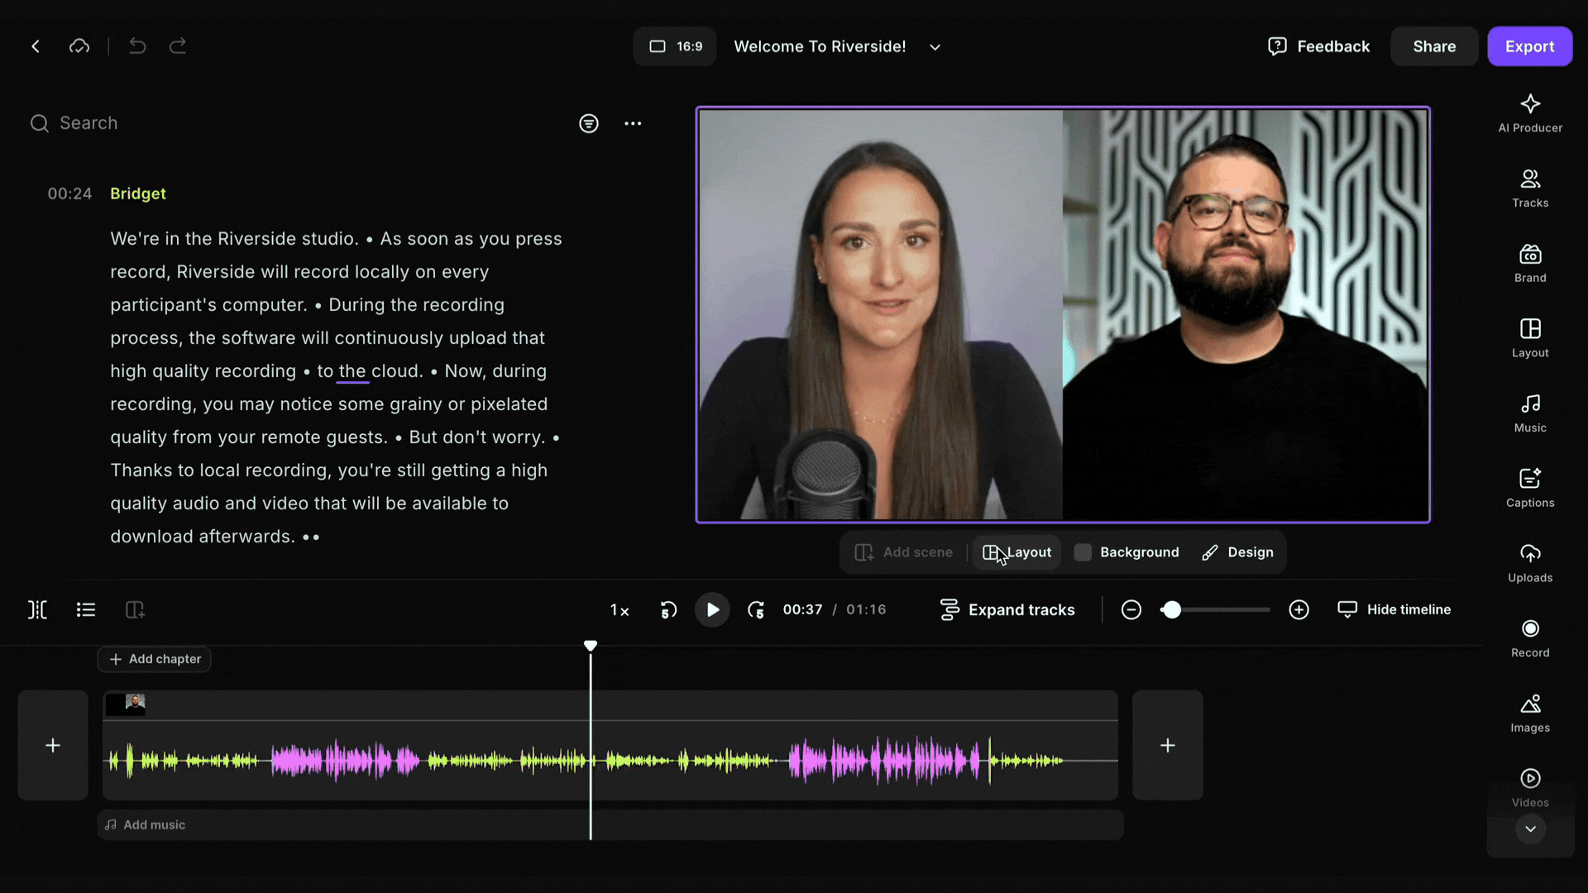Expand more sidebar items with chevron
Screen dimensions: 1588x893
click(1530, 829)
